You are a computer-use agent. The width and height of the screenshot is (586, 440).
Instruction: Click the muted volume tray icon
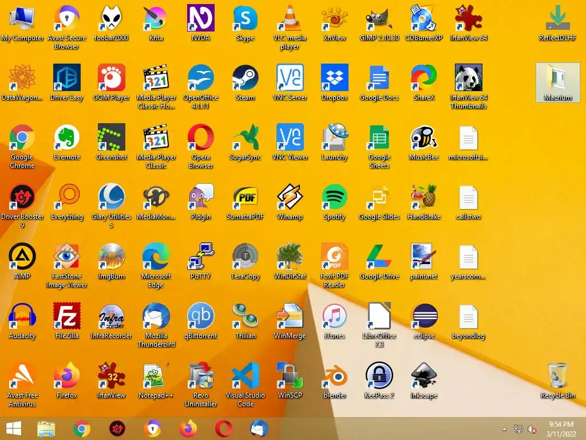[532, 429]
